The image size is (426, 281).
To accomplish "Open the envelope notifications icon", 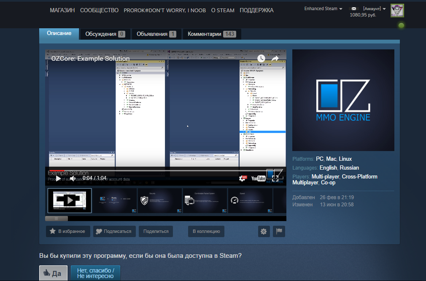I will pos(354,9).
